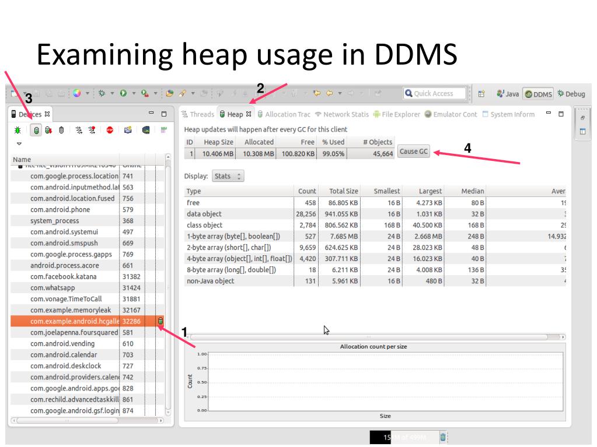Open dropdown arrow beside the Run icon

tap(134, 93)
